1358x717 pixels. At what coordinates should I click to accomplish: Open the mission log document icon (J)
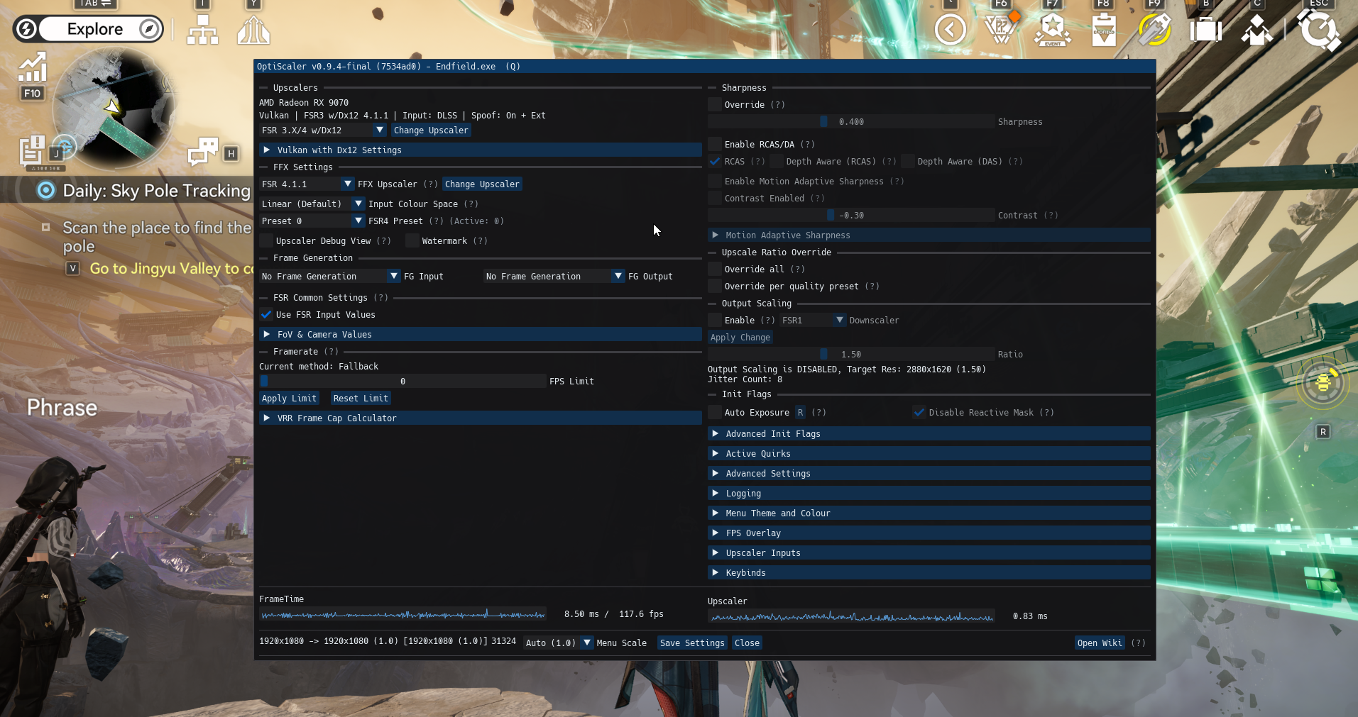32,150
